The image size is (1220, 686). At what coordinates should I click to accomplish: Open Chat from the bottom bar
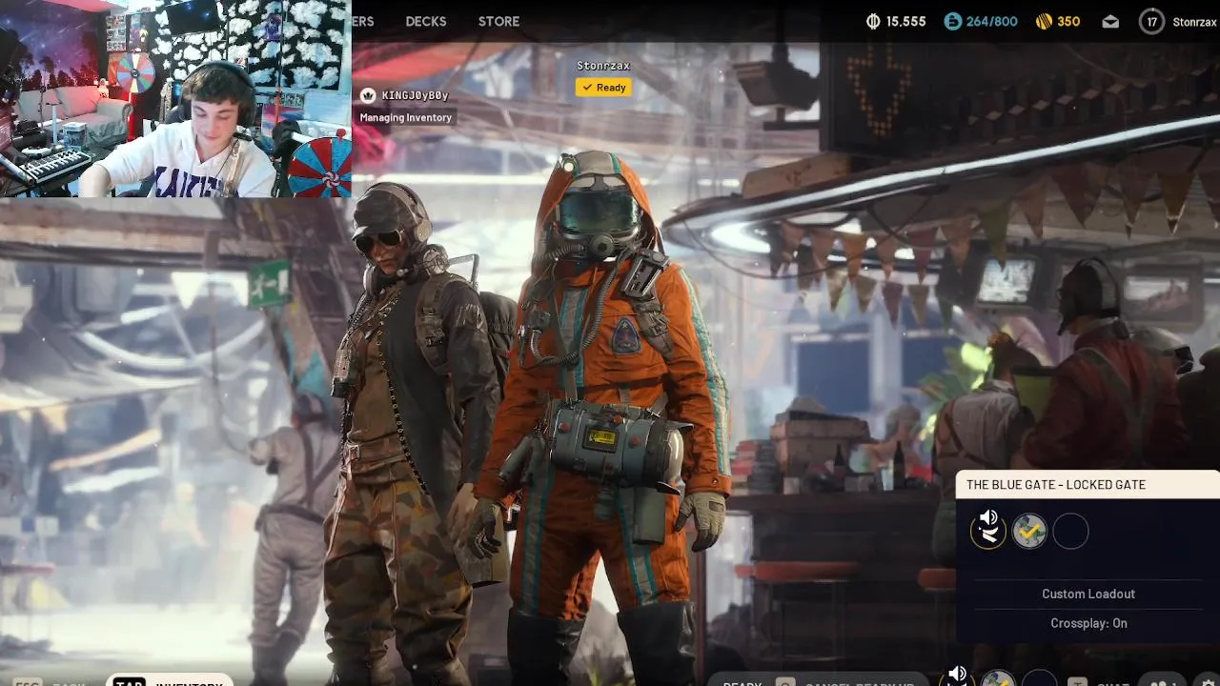1100,682
